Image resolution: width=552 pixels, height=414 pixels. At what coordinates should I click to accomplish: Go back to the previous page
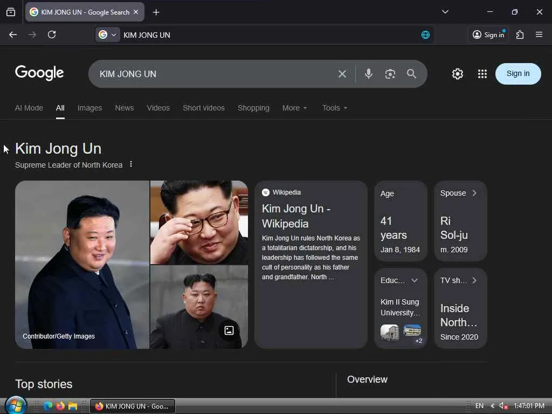pos(13,34)
